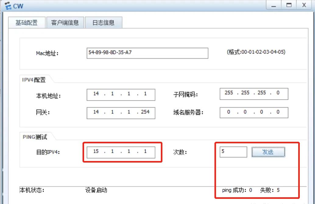Click the first octet of 本机地址
Image resolution: width=315 pixels, height=204 pixels.
[x=96, y=94]
